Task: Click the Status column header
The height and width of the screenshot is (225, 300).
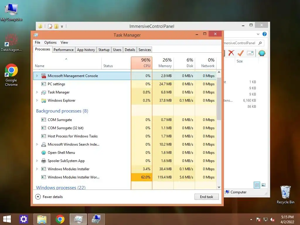Action: pyautogui.click(x=116, y=63)
